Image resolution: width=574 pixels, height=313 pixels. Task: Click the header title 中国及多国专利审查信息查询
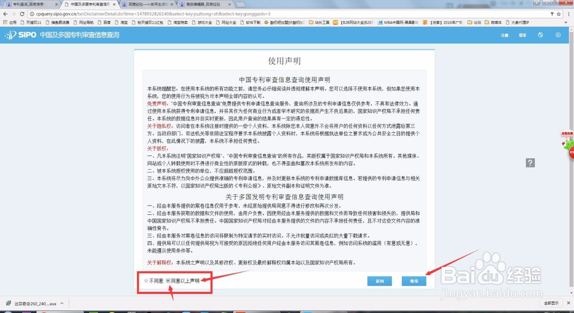(79, 35)
